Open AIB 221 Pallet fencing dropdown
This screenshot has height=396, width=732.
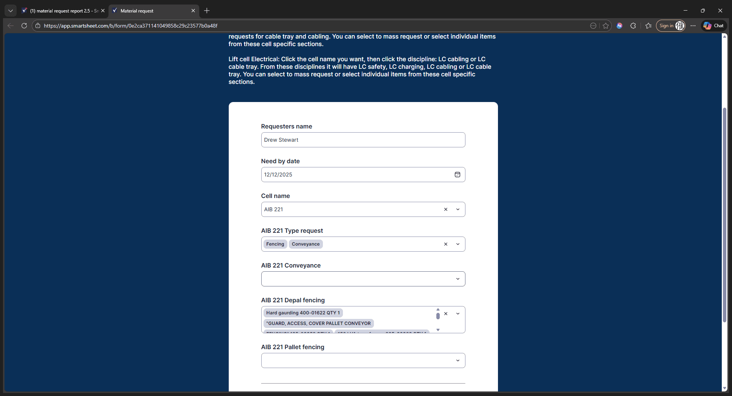pos(363,360)
